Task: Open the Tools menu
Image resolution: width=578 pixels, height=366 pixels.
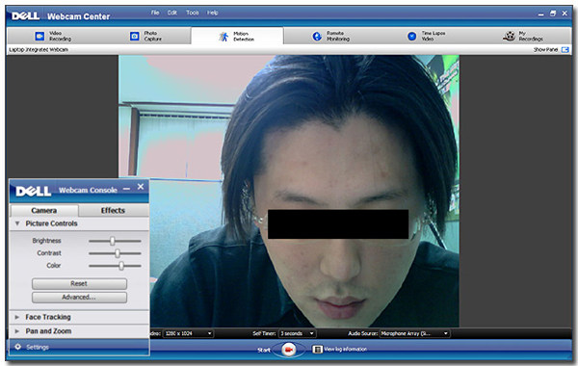Action: 193,13
